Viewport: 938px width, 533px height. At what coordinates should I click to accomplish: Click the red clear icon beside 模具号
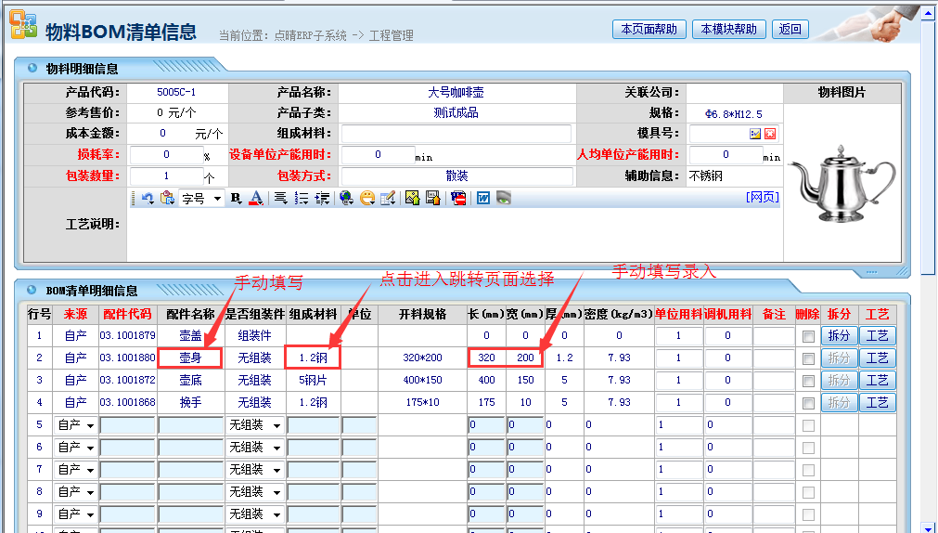point(770,134)
